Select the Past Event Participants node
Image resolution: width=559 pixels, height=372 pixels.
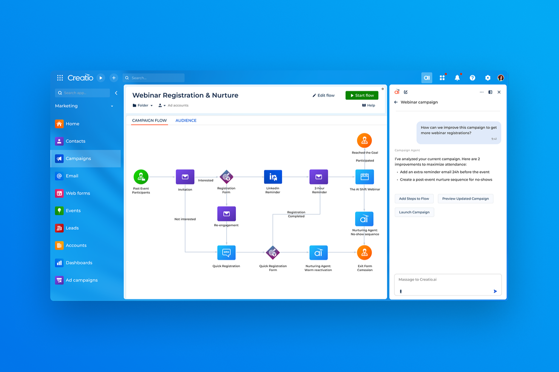[x=141, y=177]
